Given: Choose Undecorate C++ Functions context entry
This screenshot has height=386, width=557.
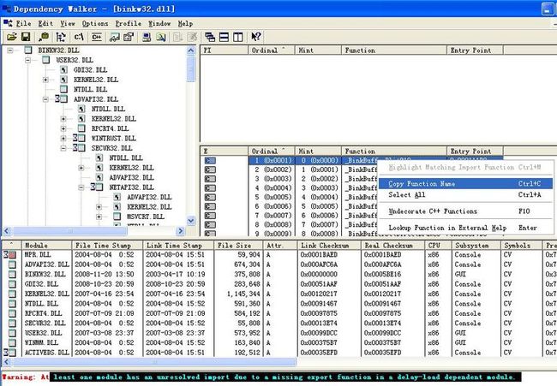Looking at the screenshot, I should [465, 211].
